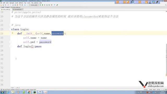Click the pen/stamp icon in floating toolbar
Screen dimensions: 167x94
[150, 2]
